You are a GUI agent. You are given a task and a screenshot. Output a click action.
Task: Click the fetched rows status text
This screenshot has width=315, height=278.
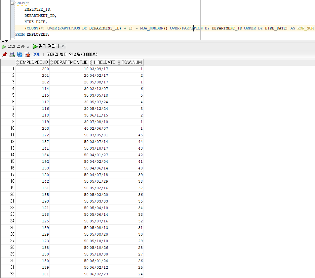click(x=72, y=54)
